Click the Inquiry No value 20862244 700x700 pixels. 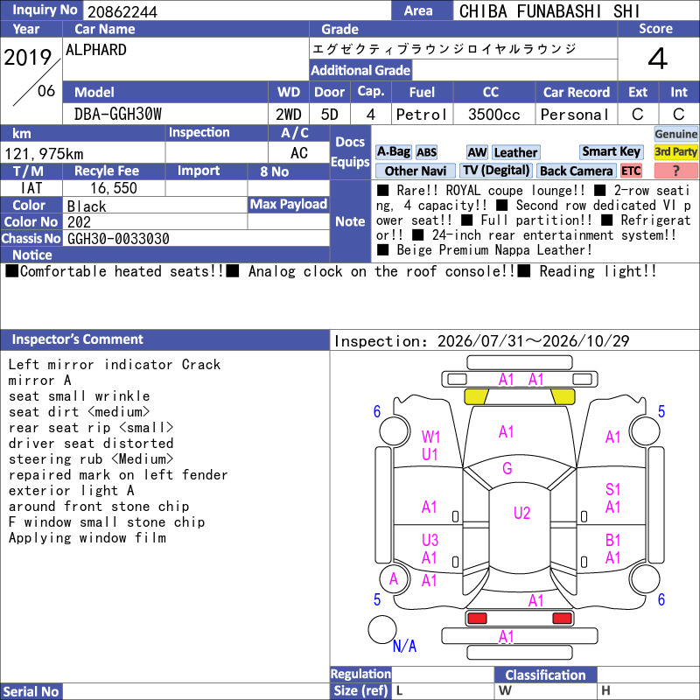click(x=122, y=12)
